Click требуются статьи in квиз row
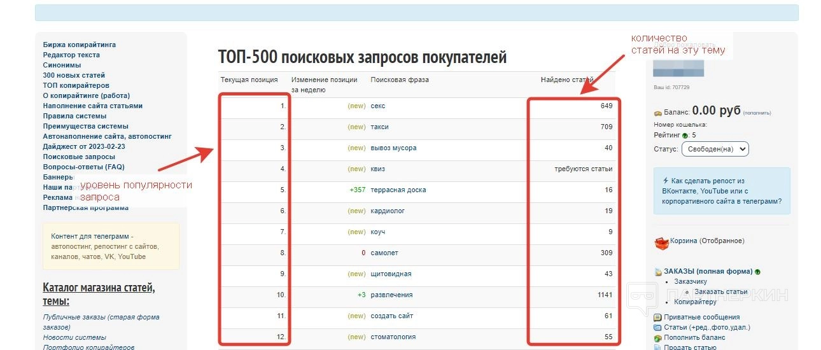Screen dimensions: 821x350 tap(583, 169)
